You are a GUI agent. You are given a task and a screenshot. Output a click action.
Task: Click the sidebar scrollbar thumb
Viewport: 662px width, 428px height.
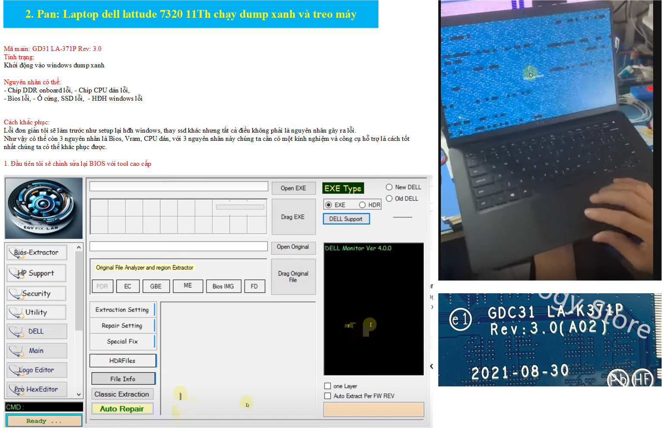79,290
